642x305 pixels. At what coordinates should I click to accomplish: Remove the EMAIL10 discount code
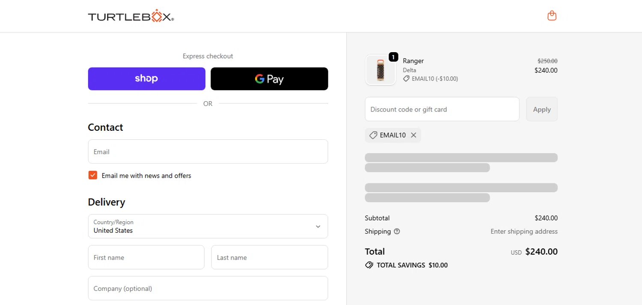click(413, 135)
